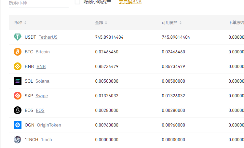Sort by 币种 column arrows

(25, 23)
